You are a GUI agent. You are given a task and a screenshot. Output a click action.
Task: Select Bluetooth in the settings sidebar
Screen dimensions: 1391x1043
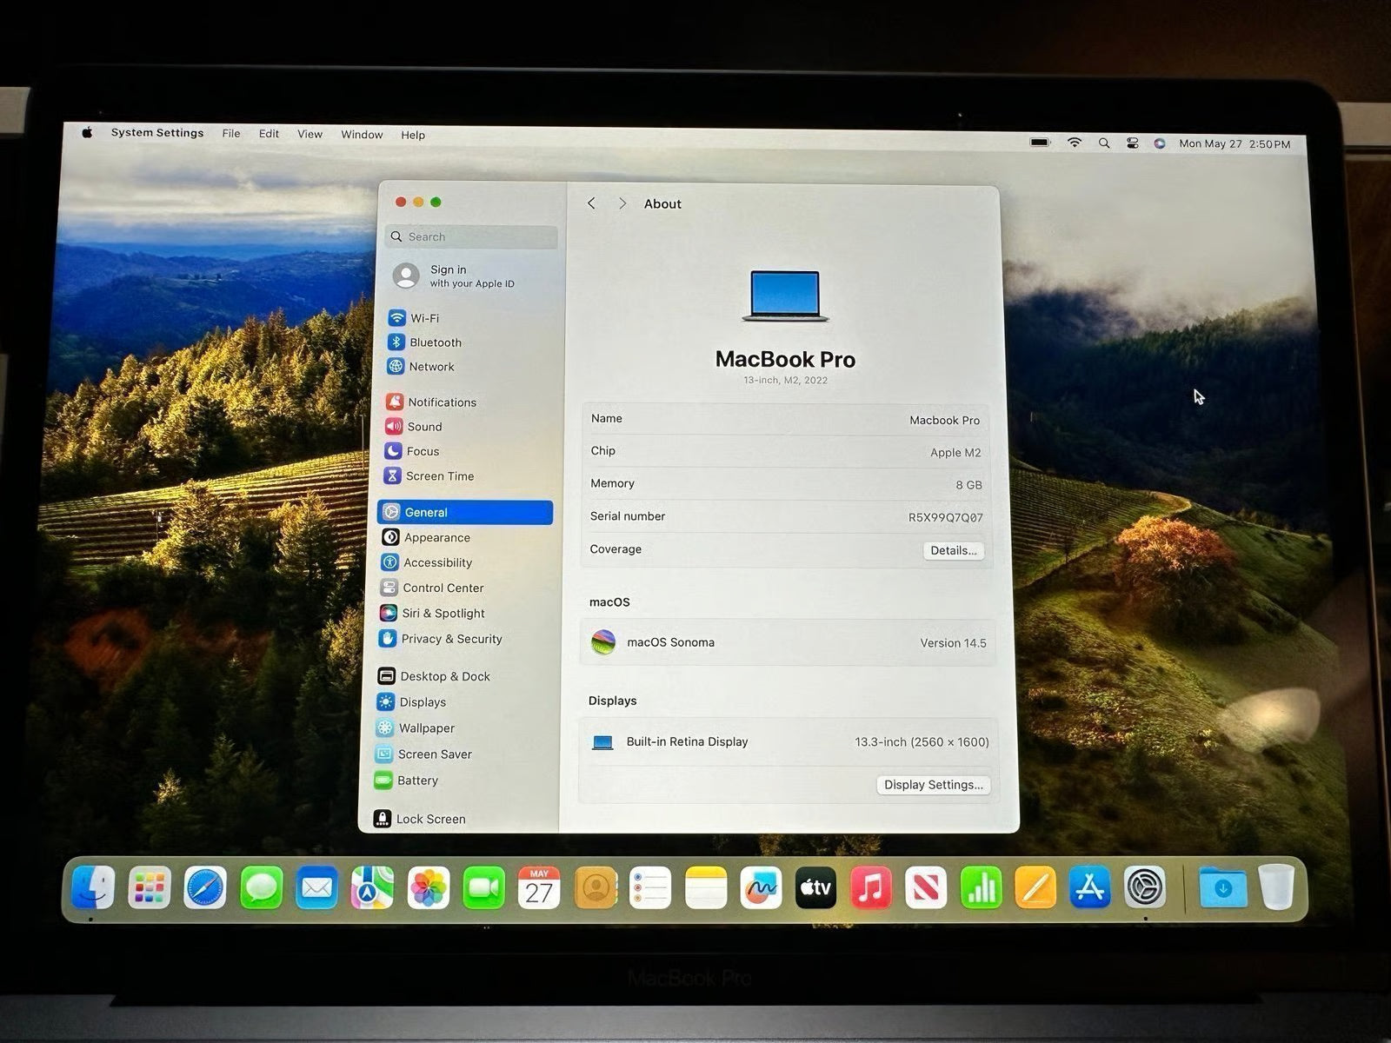pyautogui.click(x=435, y=342)
